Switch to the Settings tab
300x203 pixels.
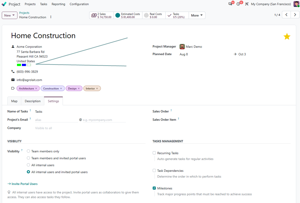pos(53,101)
